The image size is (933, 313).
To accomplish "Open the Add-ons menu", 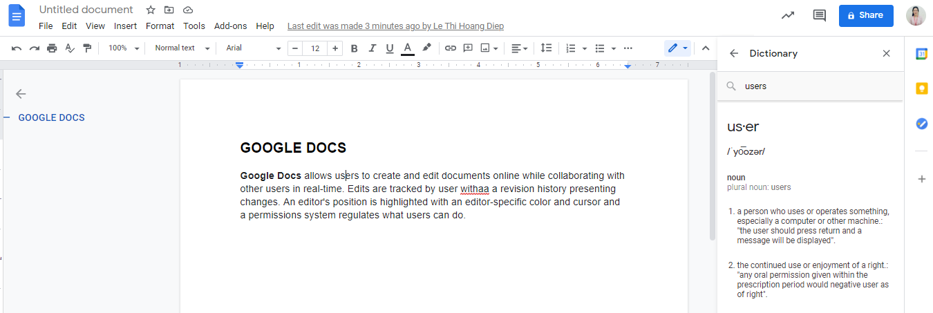I will pyautogui.click(x=230, y=26).
